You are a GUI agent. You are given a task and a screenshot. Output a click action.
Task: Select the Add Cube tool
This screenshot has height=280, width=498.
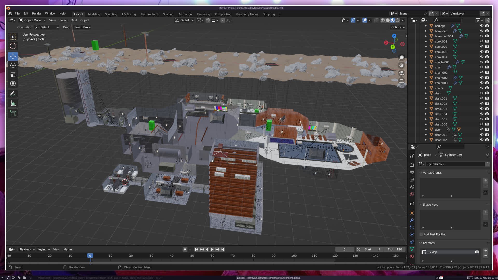coord(13,114)
